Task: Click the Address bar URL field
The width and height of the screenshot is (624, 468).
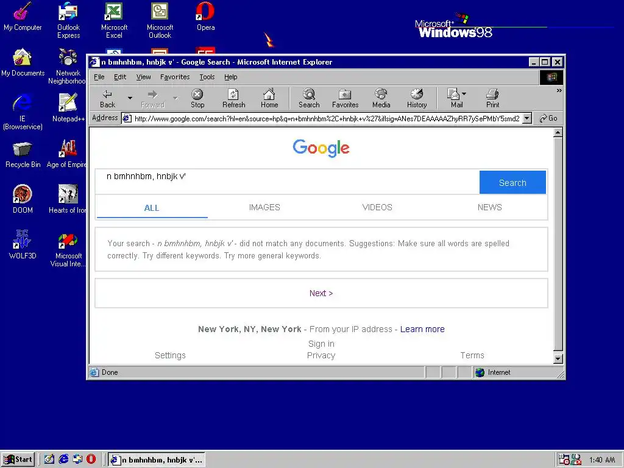Action: point(327,119)
